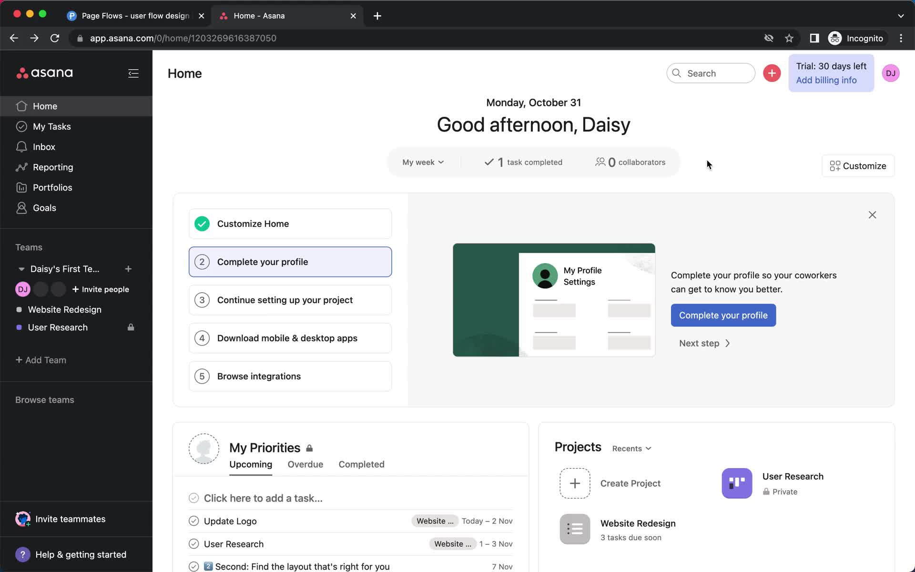Mark Update Logo task complete
Image resolution: width=915 pixels, height=572 pixels.
pos(193,521)
